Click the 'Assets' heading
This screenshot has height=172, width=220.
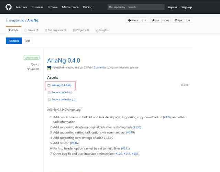point(53,77)
